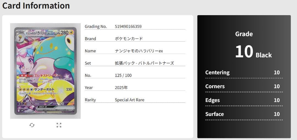
Task: Click the Special Art Rare rarity value
Action: point(130,100)
